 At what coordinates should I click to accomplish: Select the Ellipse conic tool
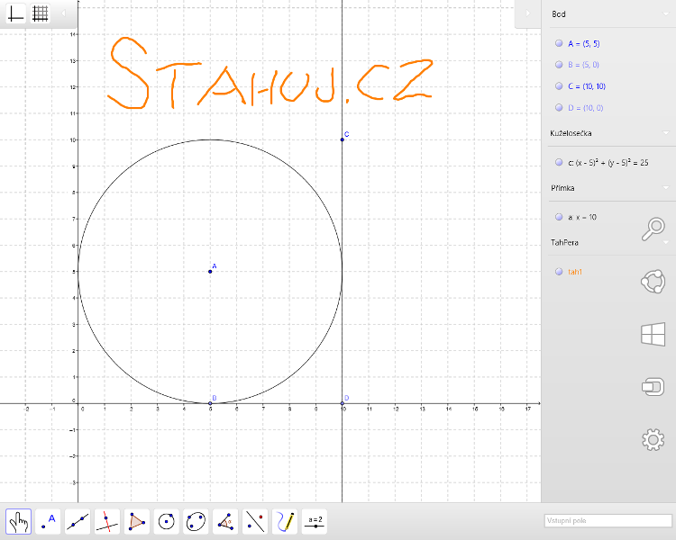(196, 521)
